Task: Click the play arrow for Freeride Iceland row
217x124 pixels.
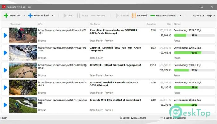Action: click(5, 105)
